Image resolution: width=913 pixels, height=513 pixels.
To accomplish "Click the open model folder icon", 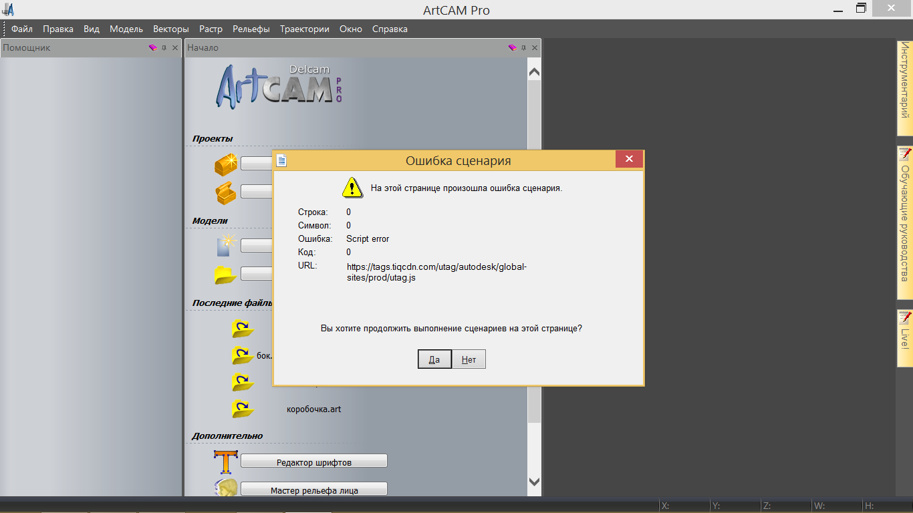I will click(x=226, y=275).
